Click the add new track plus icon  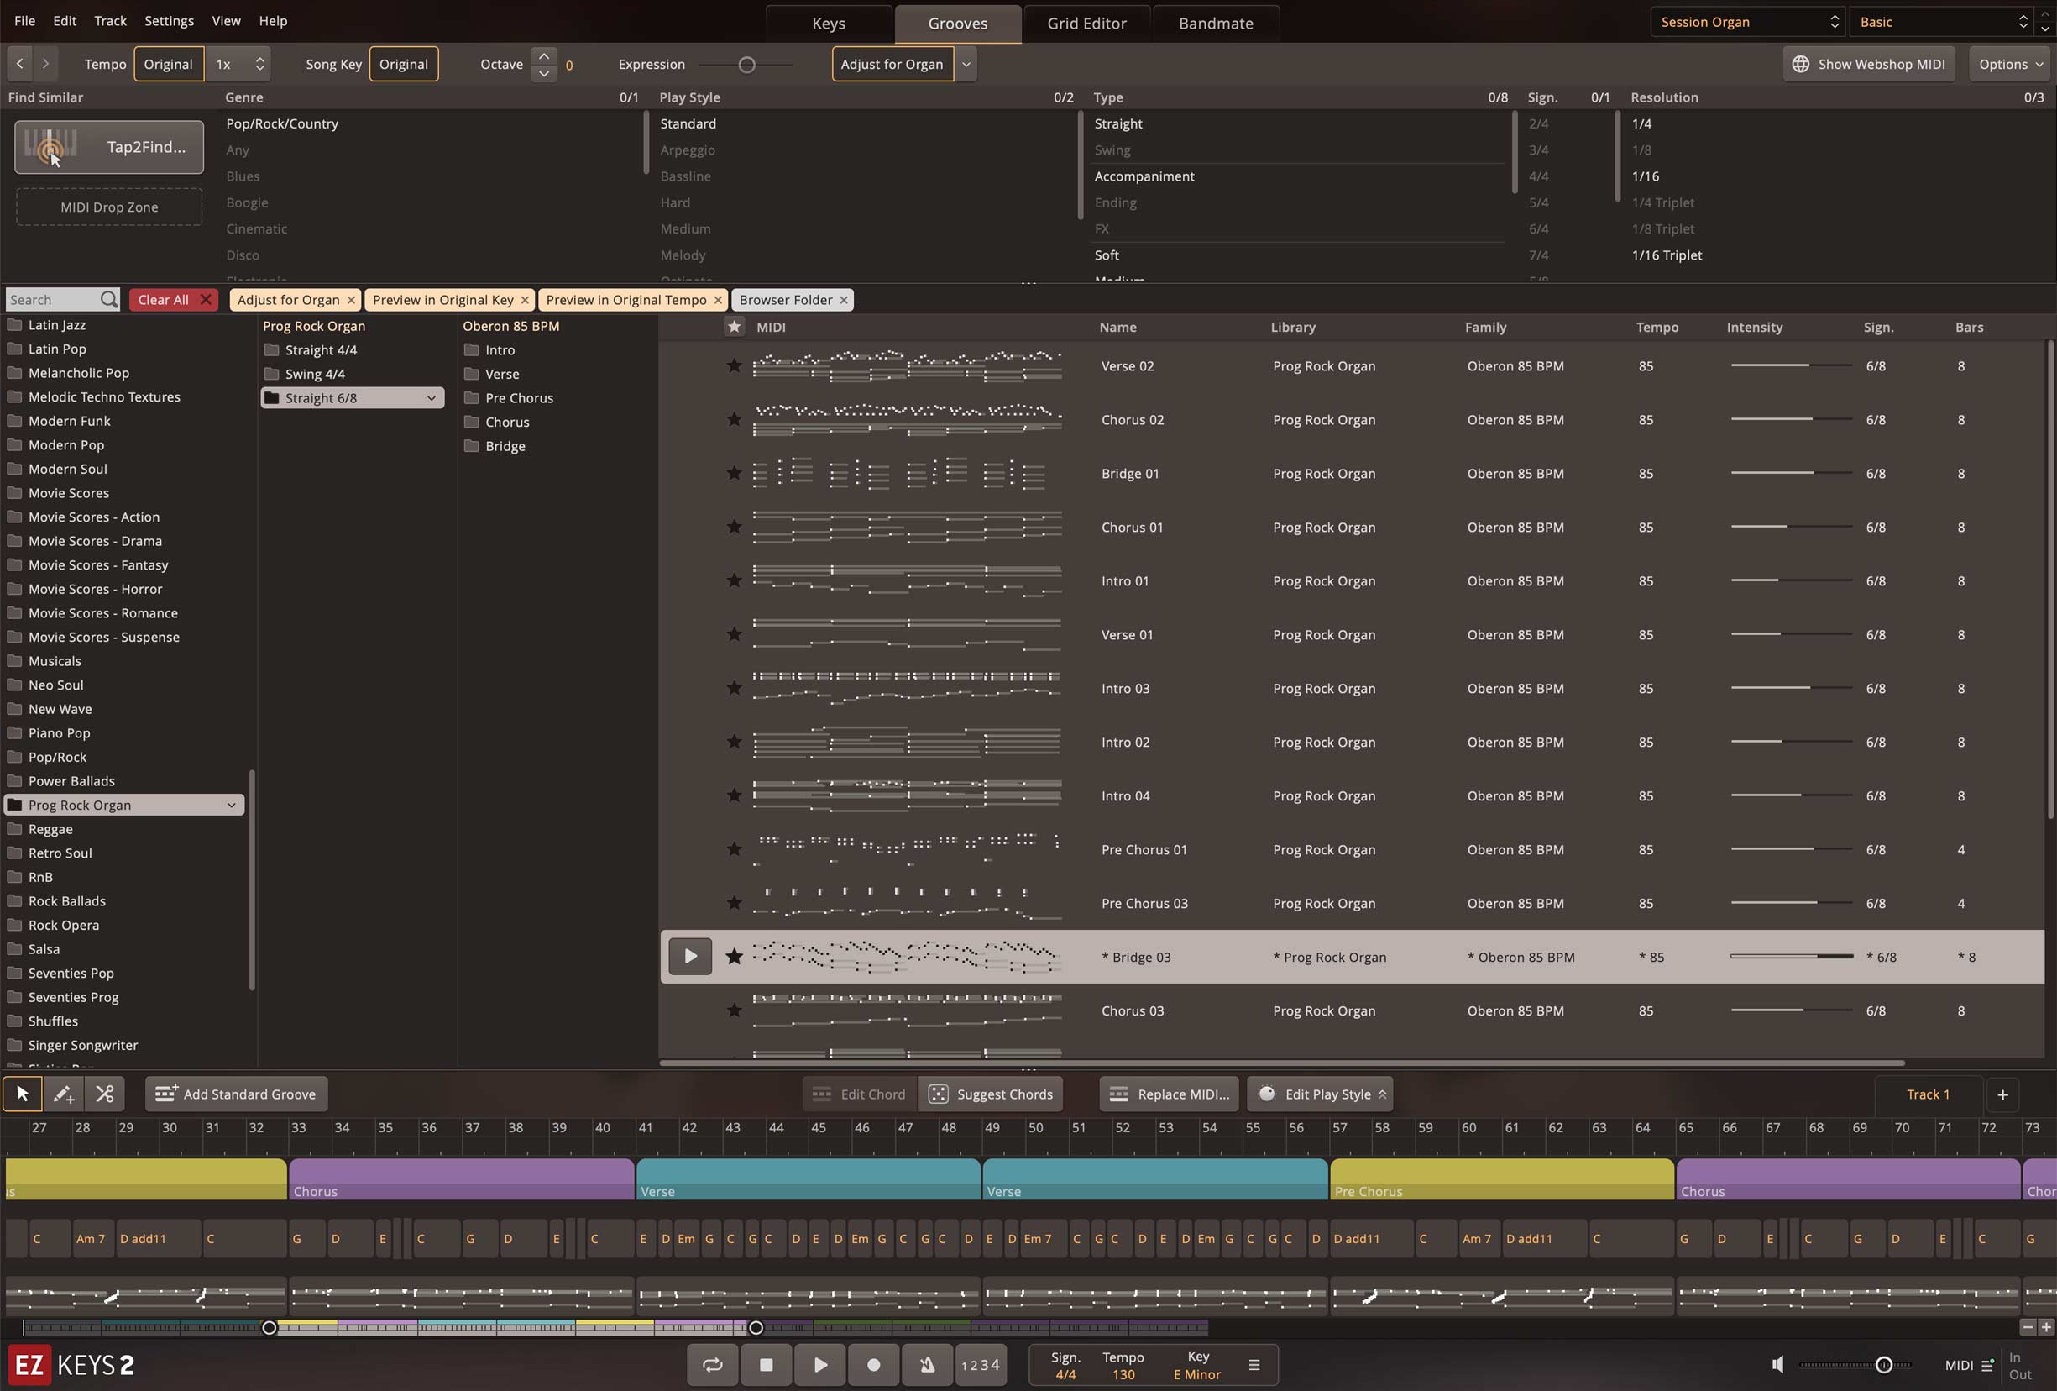click(x=2002, y=1094)
